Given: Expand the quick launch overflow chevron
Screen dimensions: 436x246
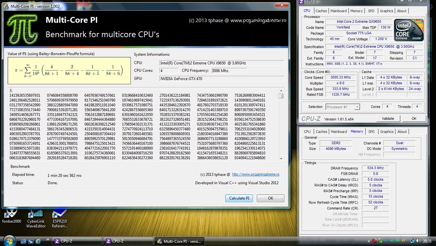Looking at the screenshot, I should coord(47,239).
